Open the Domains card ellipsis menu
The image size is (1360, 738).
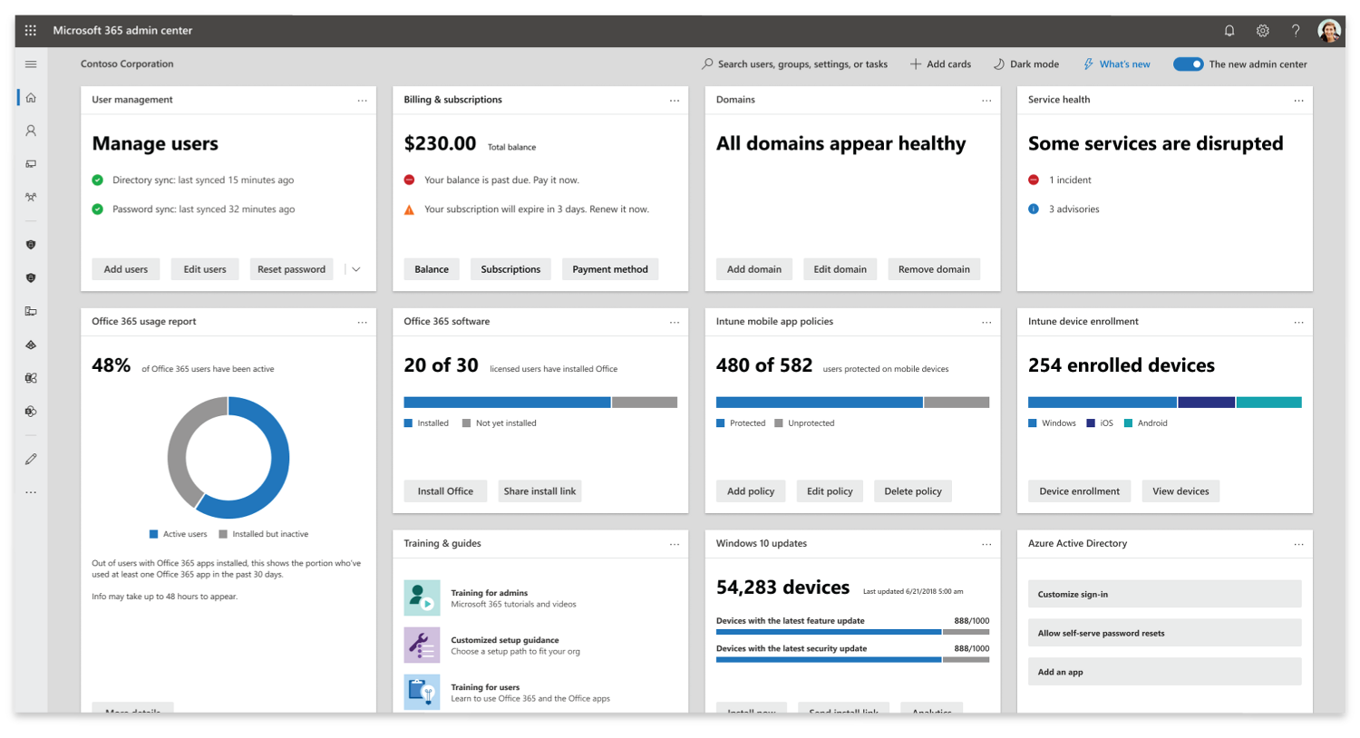pos(986,100)
